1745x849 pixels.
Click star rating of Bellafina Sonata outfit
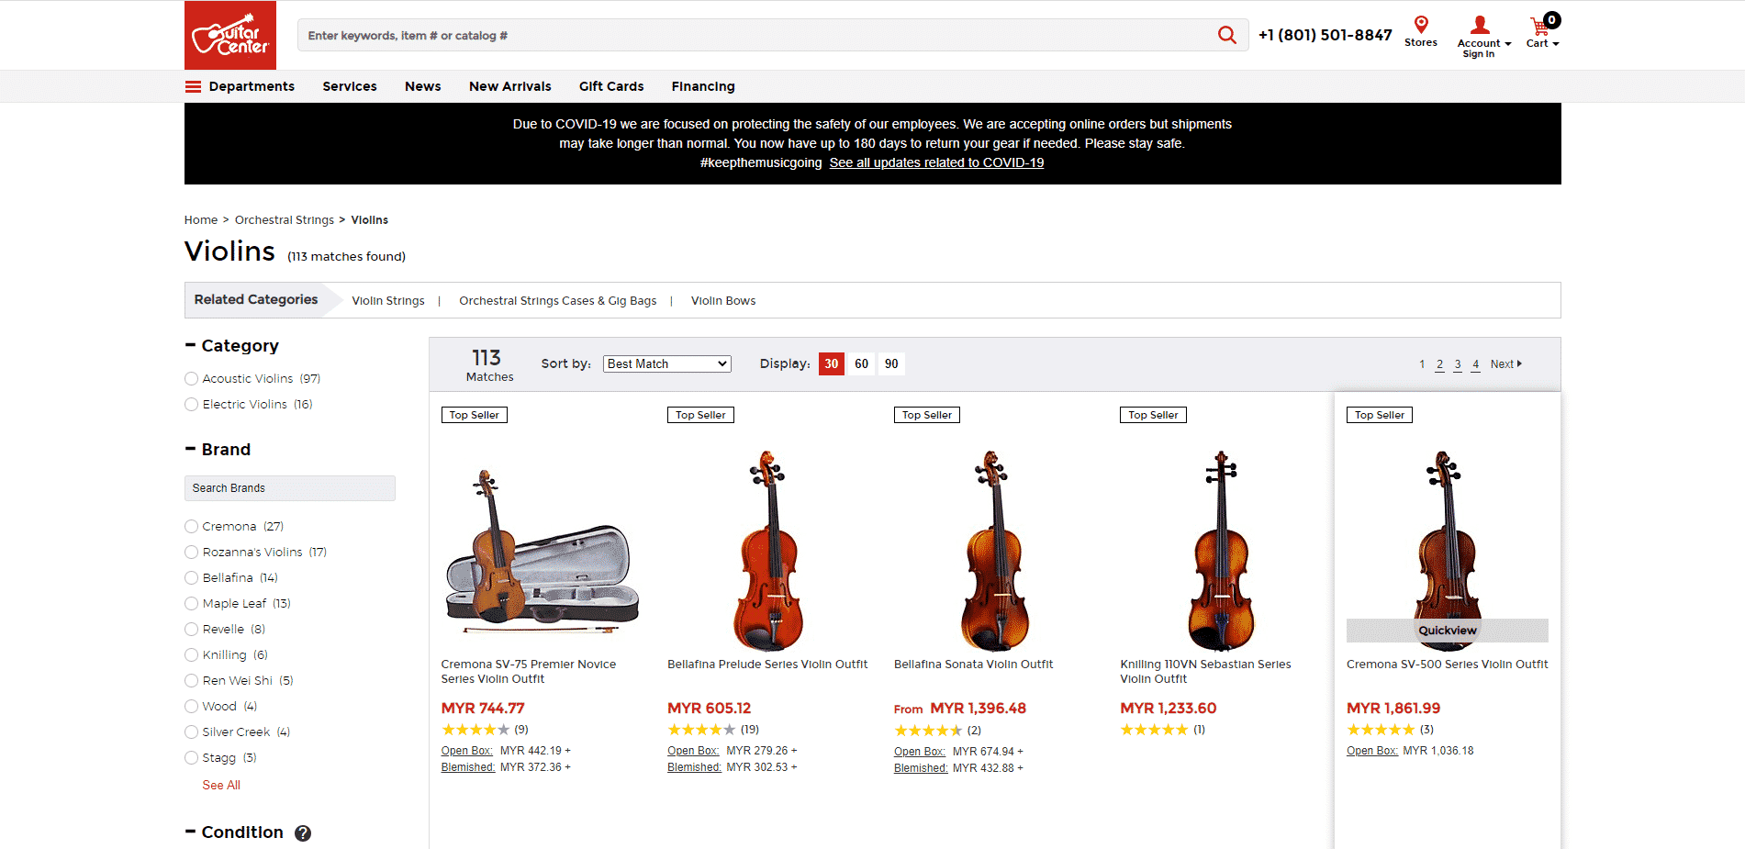click(x=928, y=731)
